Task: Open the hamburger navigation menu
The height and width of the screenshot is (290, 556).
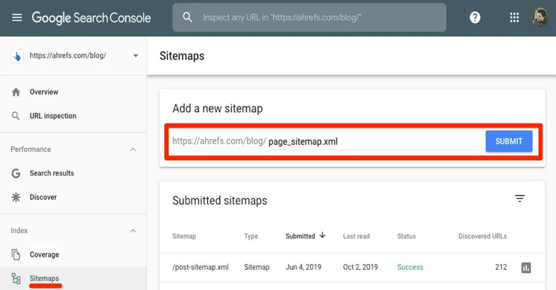Action: [x=17, y=17]
